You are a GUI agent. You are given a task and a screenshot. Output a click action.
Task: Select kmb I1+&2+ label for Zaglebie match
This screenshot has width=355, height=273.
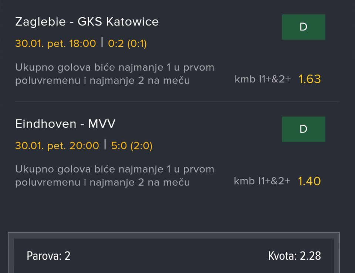(263, 79)
